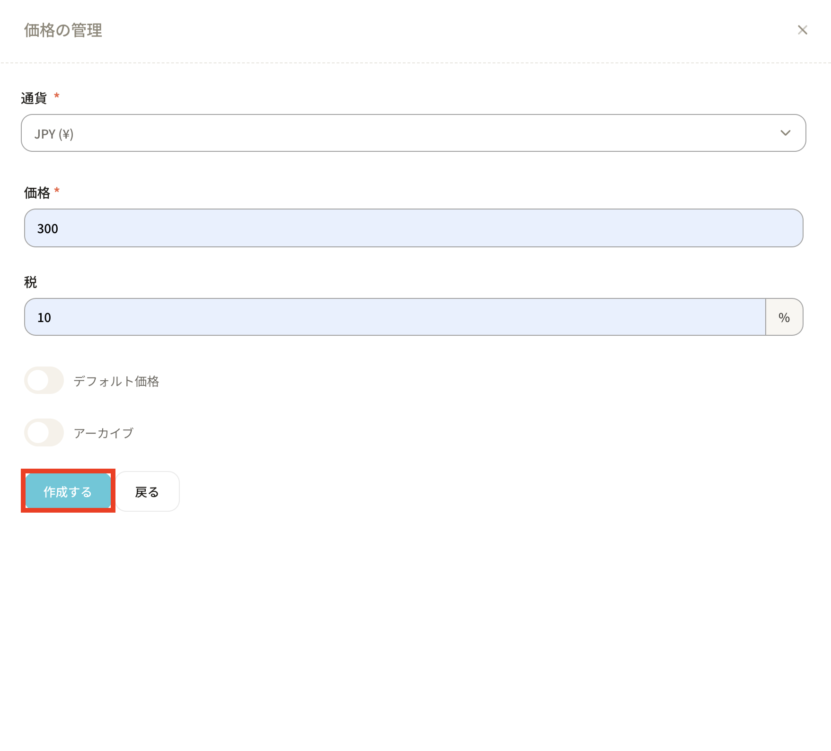Image resolution: width=831 pixels, height=751 pixels.
Task: Click the デフォルト価格 toggle label text
Action: click(116, 381)
